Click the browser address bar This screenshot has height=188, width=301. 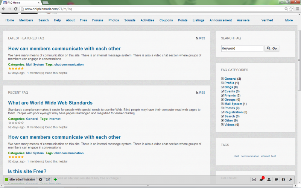click(152, 9)
